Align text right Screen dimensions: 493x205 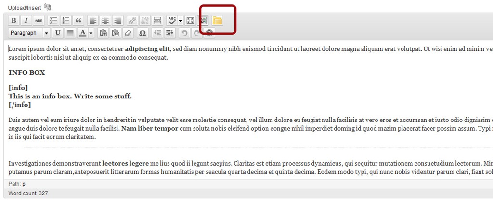[x=117, y=21]
